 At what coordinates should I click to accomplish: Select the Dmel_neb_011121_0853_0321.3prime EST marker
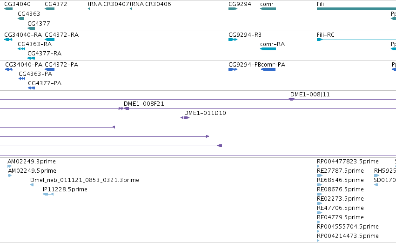click(x=32, y=185)
